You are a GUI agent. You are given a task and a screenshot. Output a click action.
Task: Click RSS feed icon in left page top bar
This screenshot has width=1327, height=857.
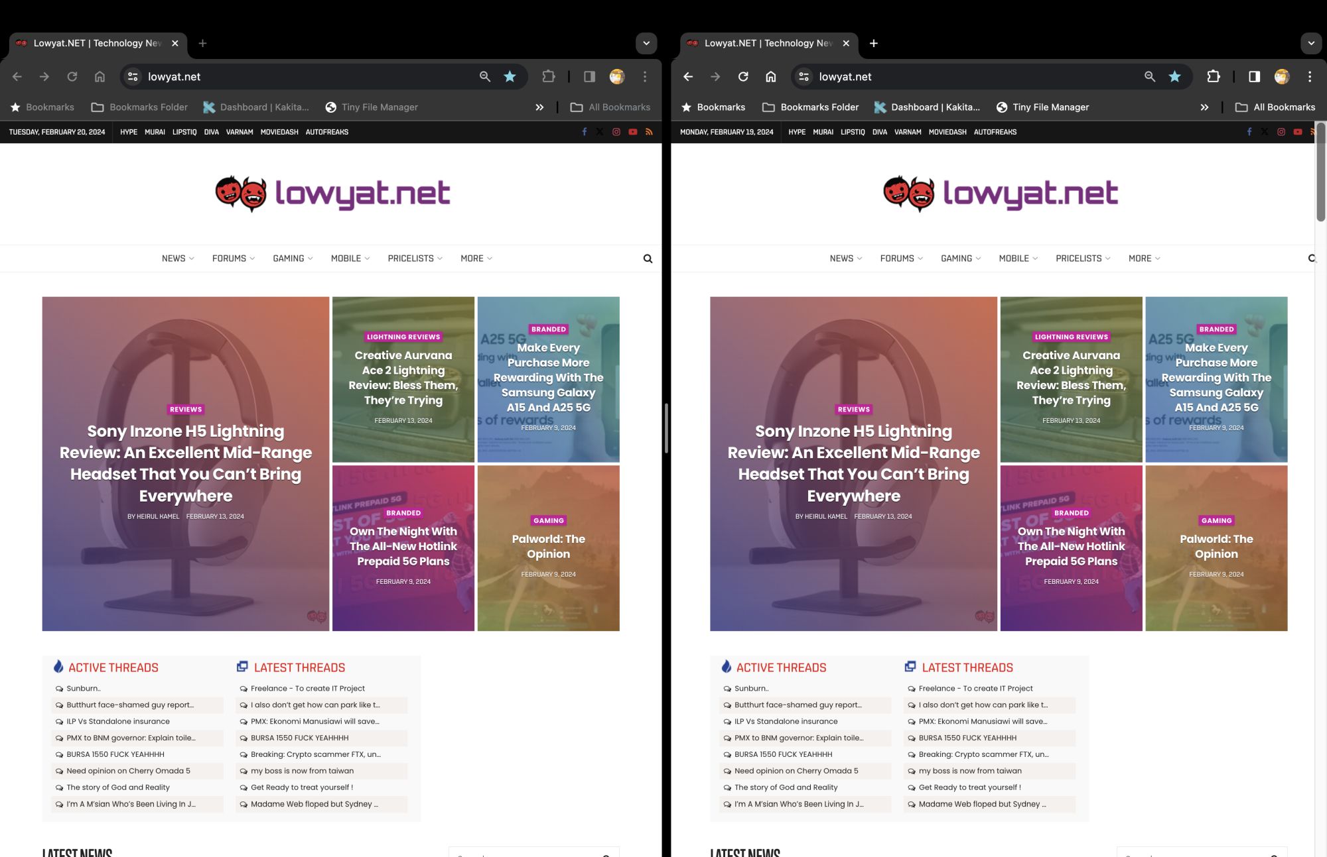click(x=649, y=132)
